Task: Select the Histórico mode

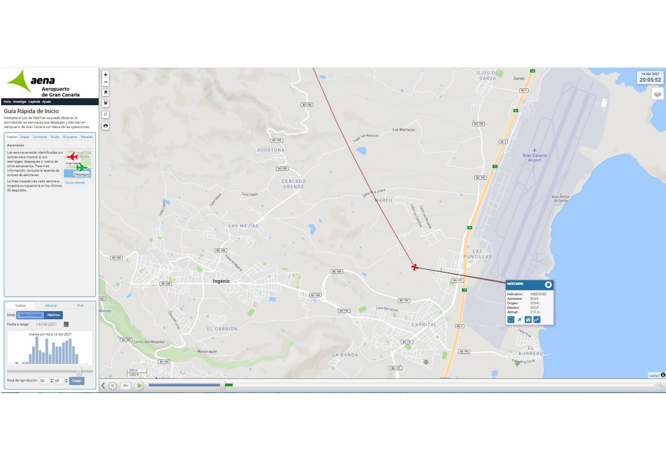Action: (54, 315)
